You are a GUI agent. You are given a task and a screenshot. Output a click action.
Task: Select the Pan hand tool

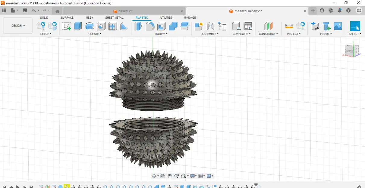point(170,176)
